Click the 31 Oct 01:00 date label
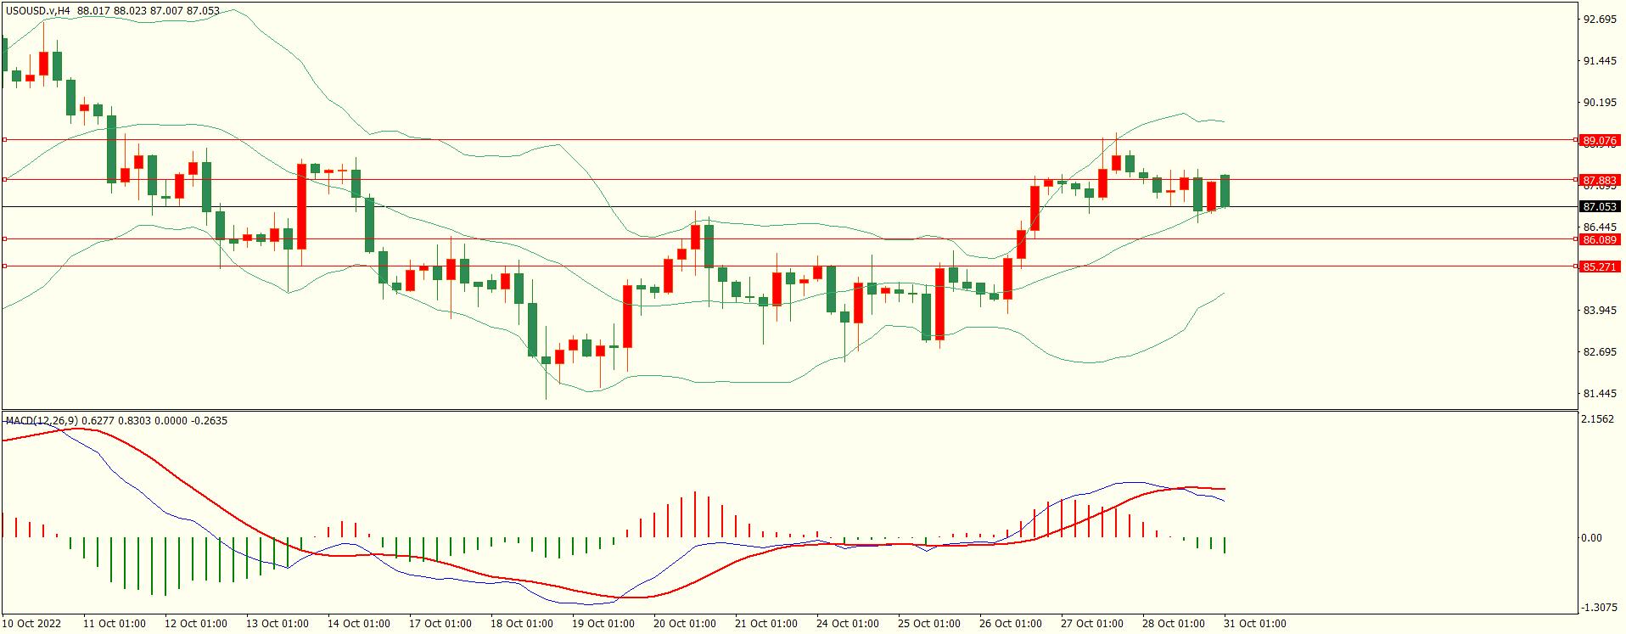Screen dimensions: 1626x634 click(1254, 623)
